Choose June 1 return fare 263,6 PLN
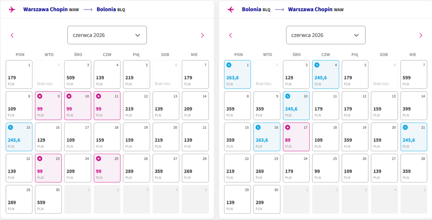This screenshot has height=220, width=432. 238,74
